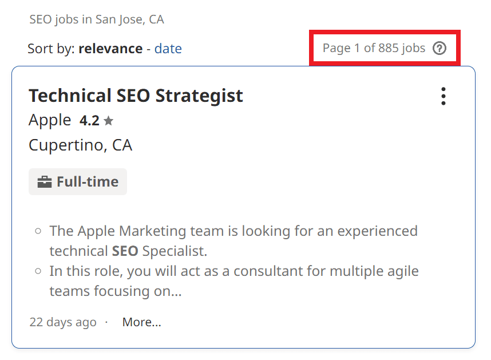
Task: Click the Cupertino, CA location link
Action: (80, 145)
